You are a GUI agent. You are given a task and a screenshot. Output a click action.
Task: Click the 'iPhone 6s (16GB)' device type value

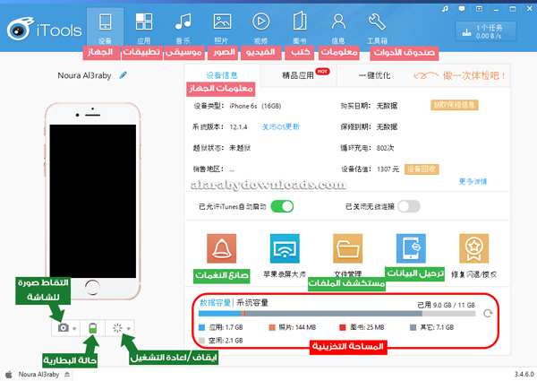click(x=255, y=106)
